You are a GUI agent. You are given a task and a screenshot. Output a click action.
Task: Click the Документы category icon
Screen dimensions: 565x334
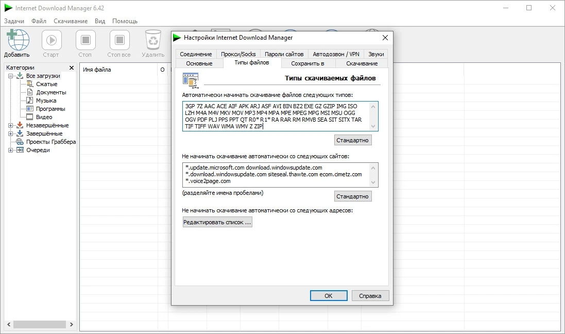tap(30, 92)
